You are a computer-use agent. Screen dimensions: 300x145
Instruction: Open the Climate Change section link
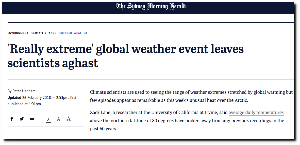[44, 33]
